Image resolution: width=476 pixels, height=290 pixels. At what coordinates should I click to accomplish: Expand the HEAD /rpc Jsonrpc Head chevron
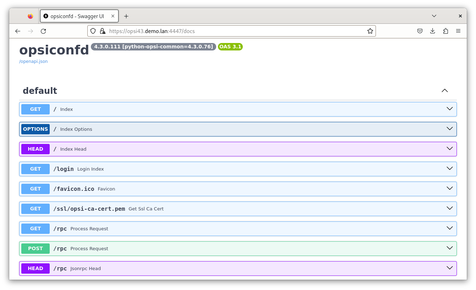pyautogui.click(x=449, y=268)
